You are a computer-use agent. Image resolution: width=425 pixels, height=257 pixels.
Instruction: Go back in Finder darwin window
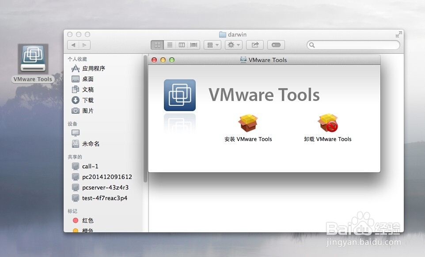(73, 45)
